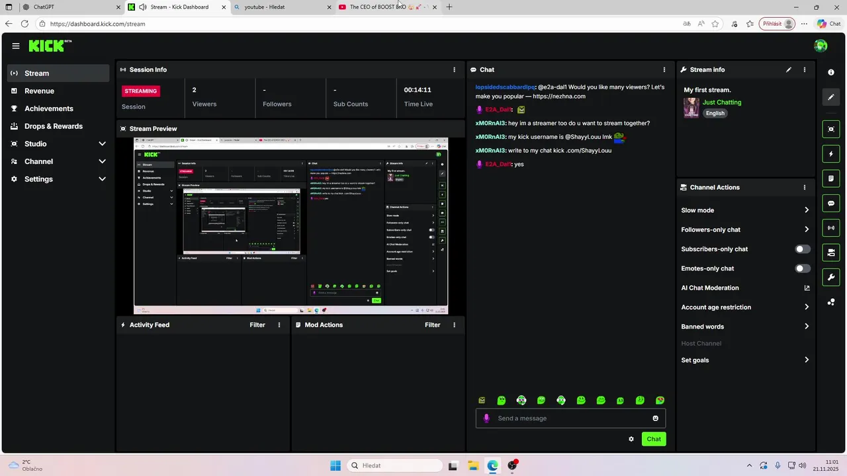Insert the yellow angry face emote
This screenshot has height=476, width=847.
pos(482,400)
